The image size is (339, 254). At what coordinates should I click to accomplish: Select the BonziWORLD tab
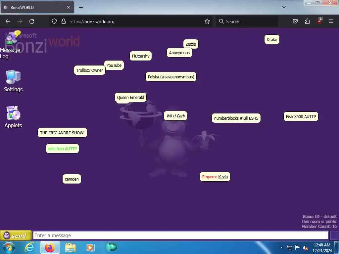37,7
